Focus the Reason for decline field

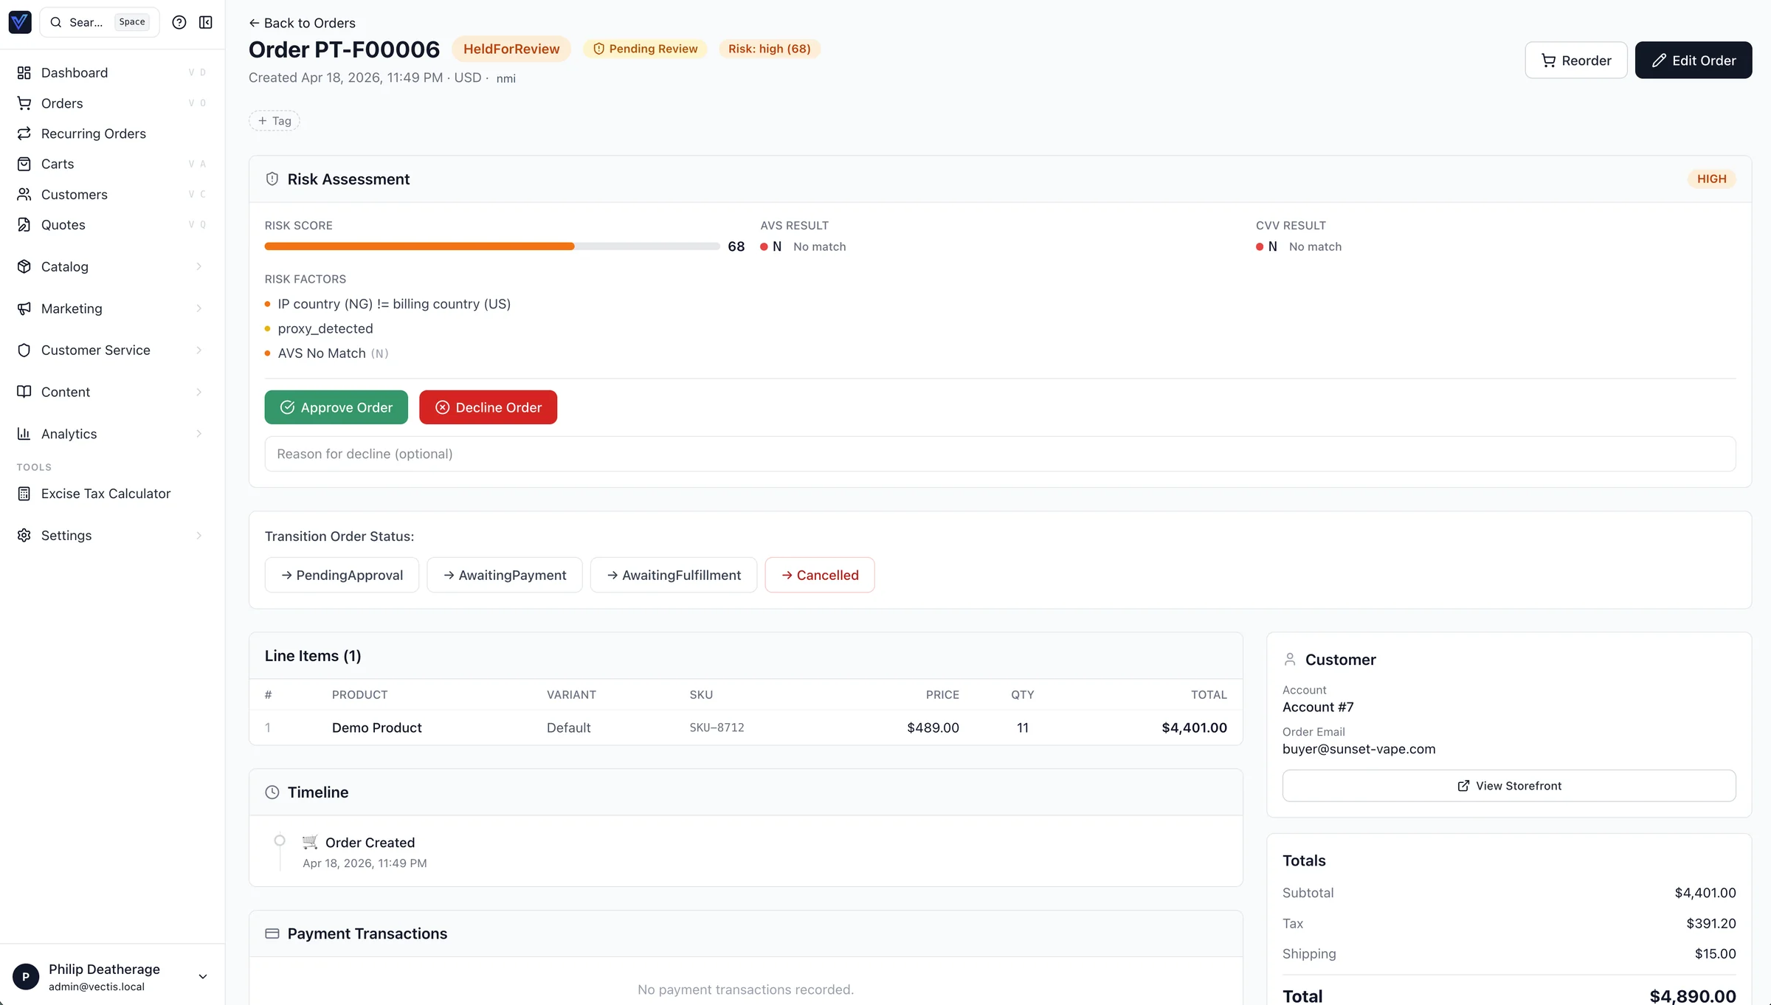tap(999, 454)
